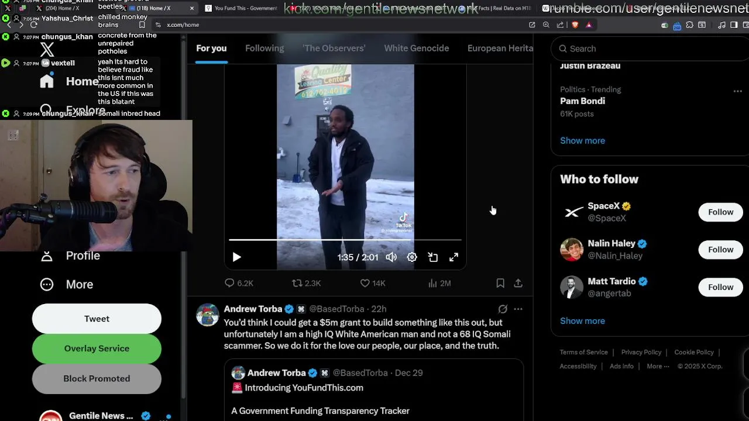Image resolution: width=749 pixels, height=421 pixels.
Task: Go to Home in the sidebar
Action: tap(69, 81)
